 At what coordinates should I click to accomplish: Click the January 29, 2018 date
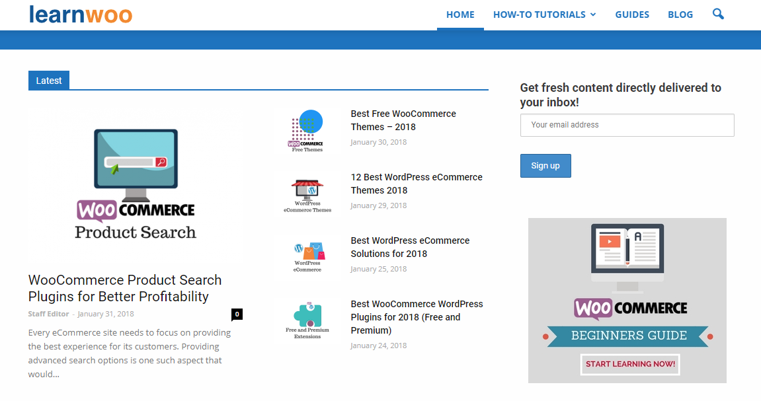(379, 205)
